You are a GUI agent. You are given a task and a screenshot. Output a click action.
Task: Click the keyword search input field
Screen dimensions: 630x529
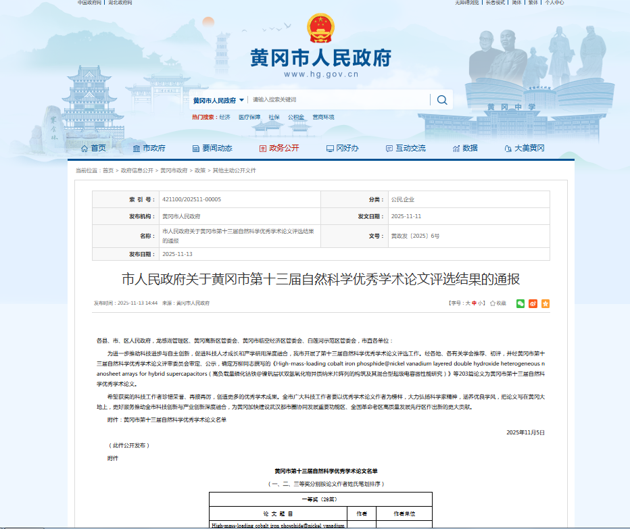(338, 100)
